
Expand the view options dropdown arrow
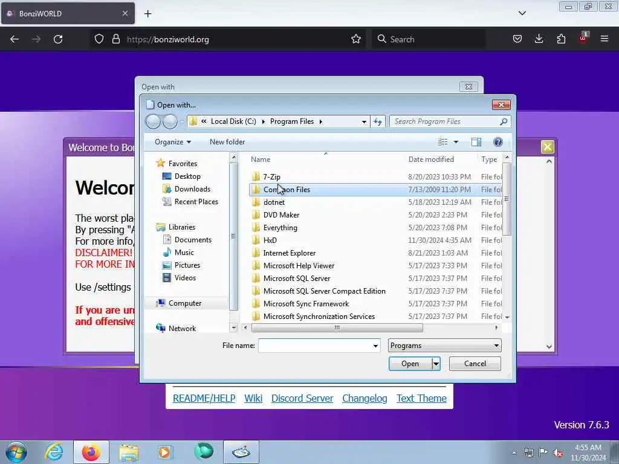456,141
